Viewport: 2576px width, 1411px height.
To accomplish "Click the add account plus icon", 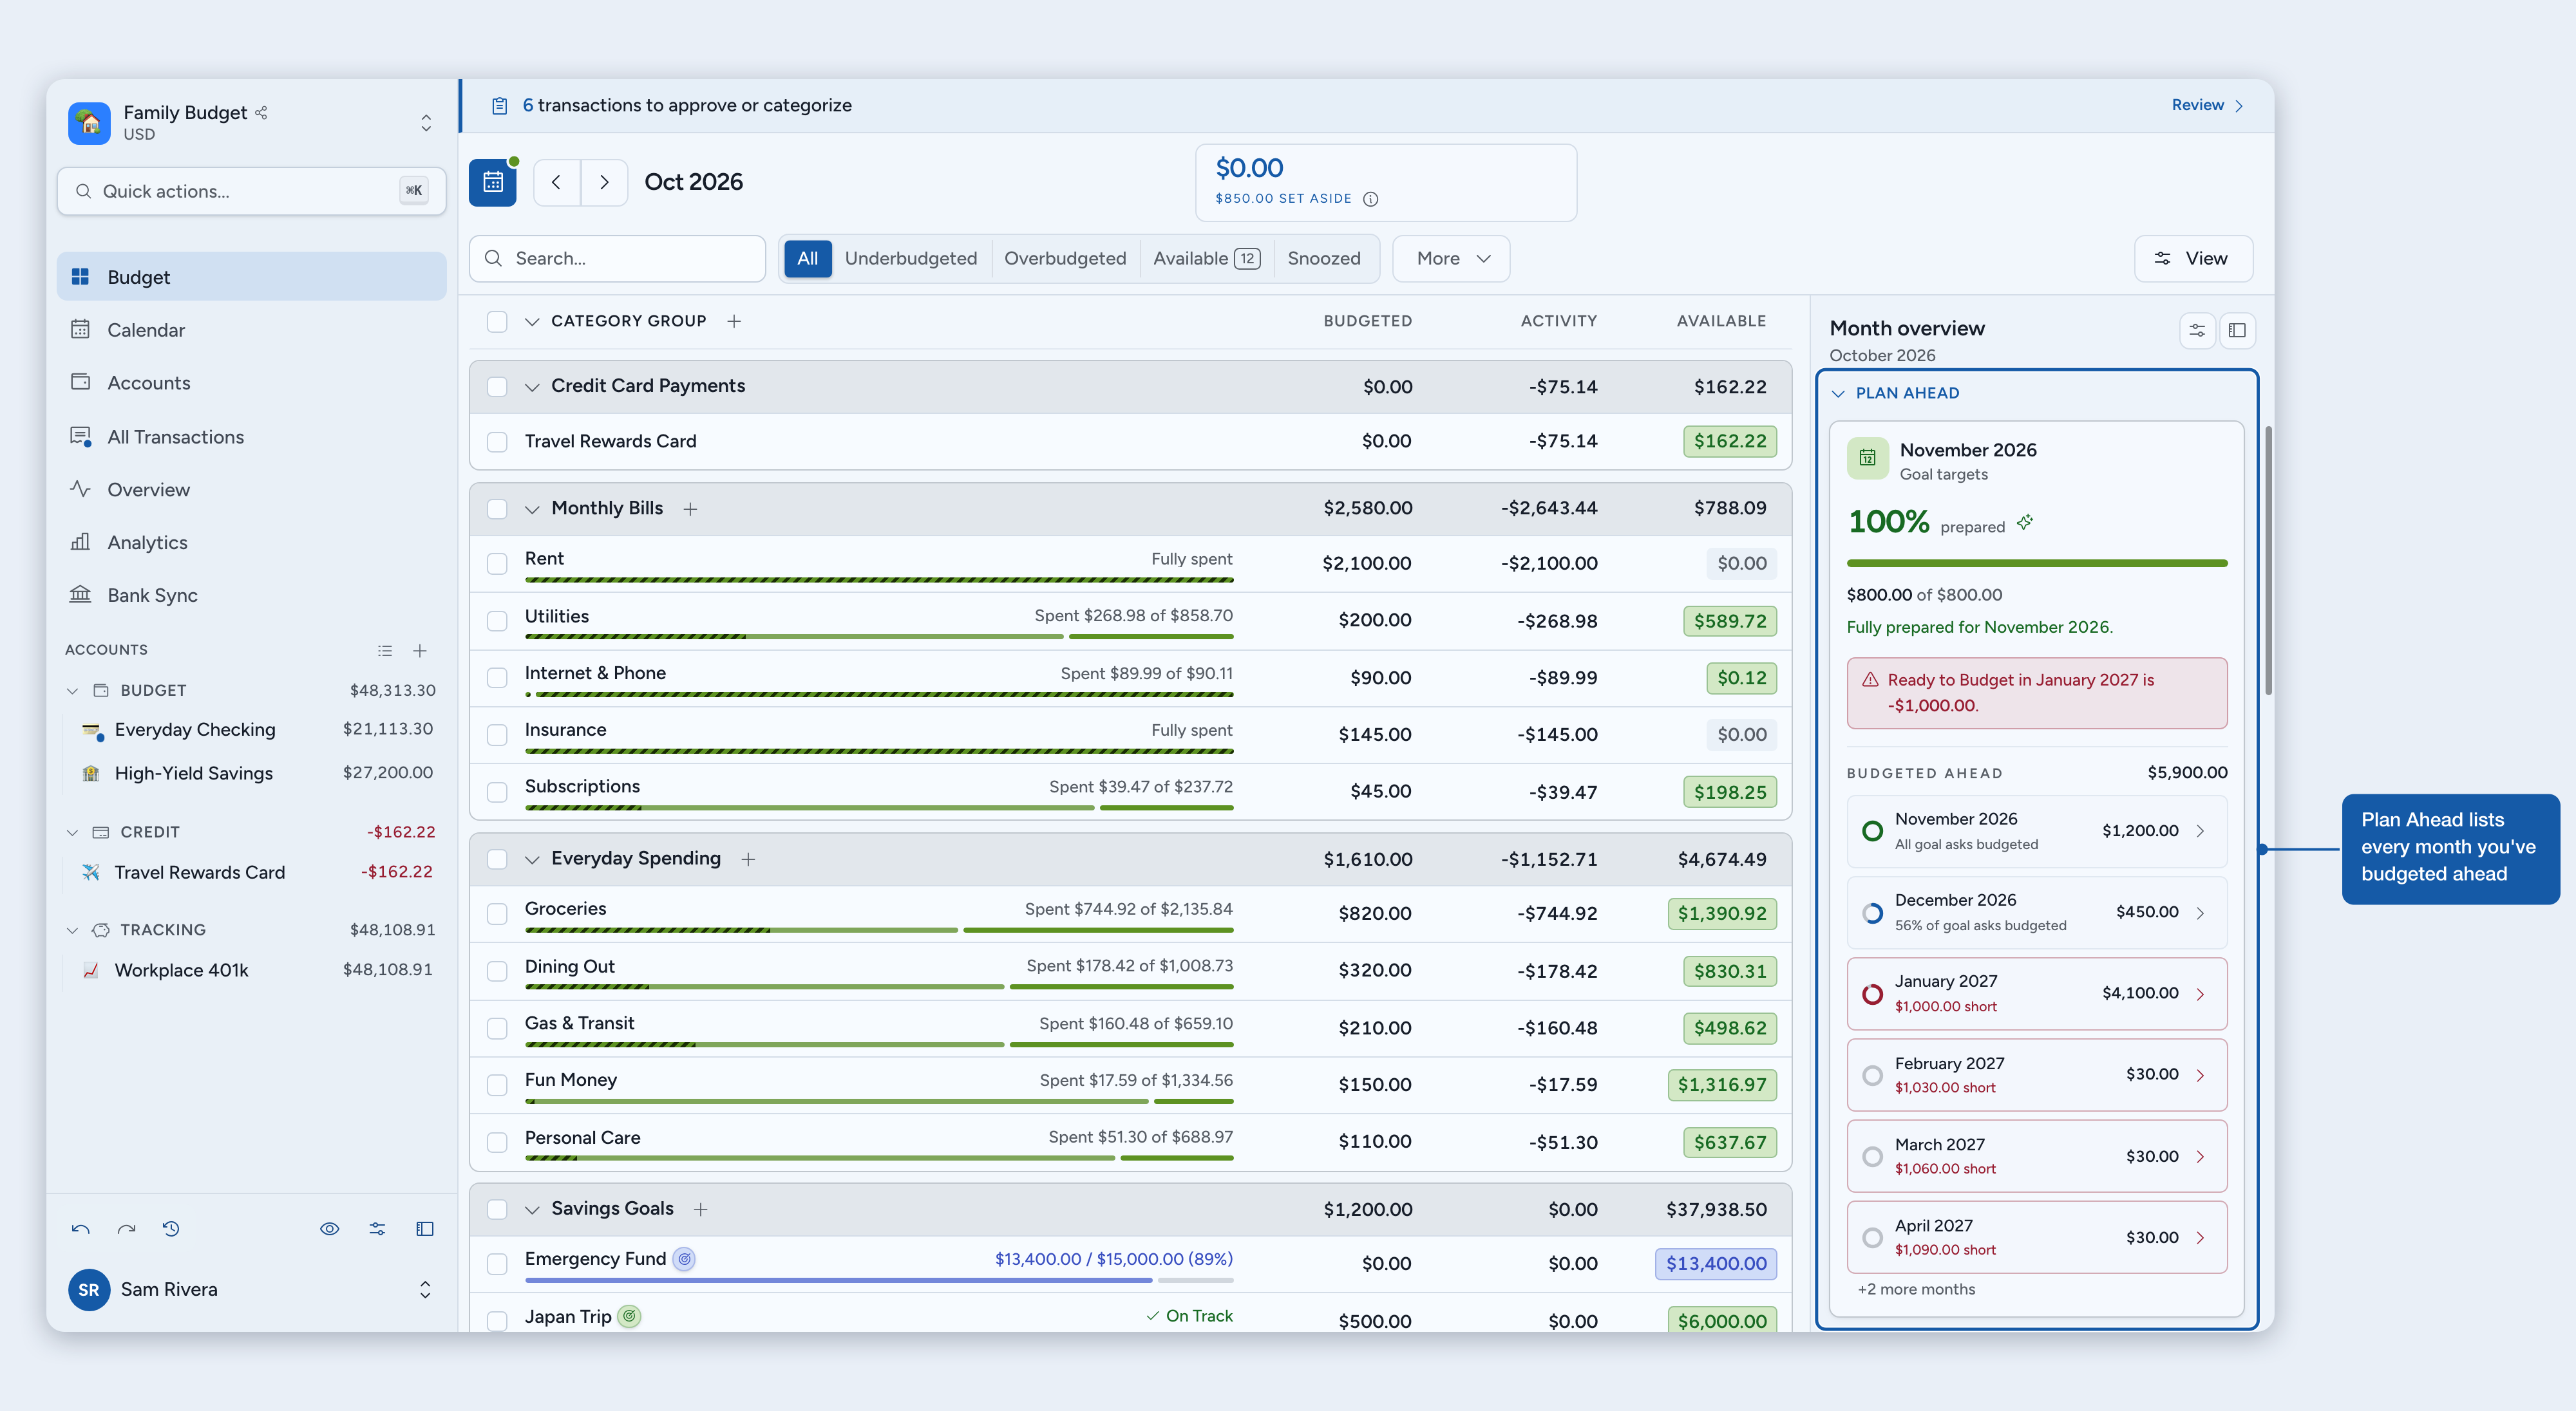I will 420,651.
